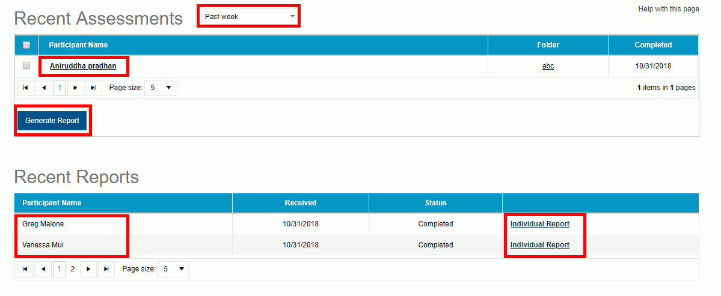The height and width of the screenshot is (296, 721).
Task: Open Page size dropdown for Recent Assessments
Action: [x=161, y=88]
